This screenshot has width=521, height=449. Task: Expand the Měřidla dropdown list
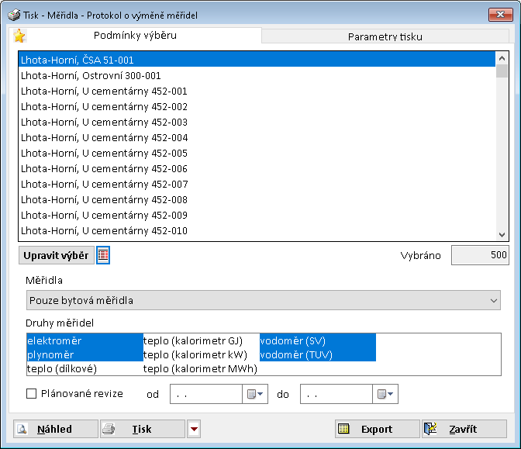tap(494, 300)
